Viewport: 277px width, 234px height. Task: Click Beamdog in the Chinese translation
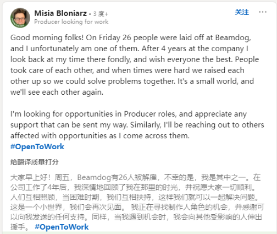(x=94, y=177)
